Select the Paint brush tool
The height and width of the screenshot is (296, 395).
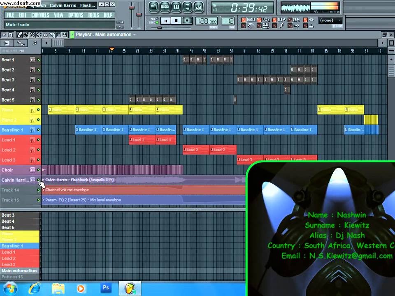point(26,35)
